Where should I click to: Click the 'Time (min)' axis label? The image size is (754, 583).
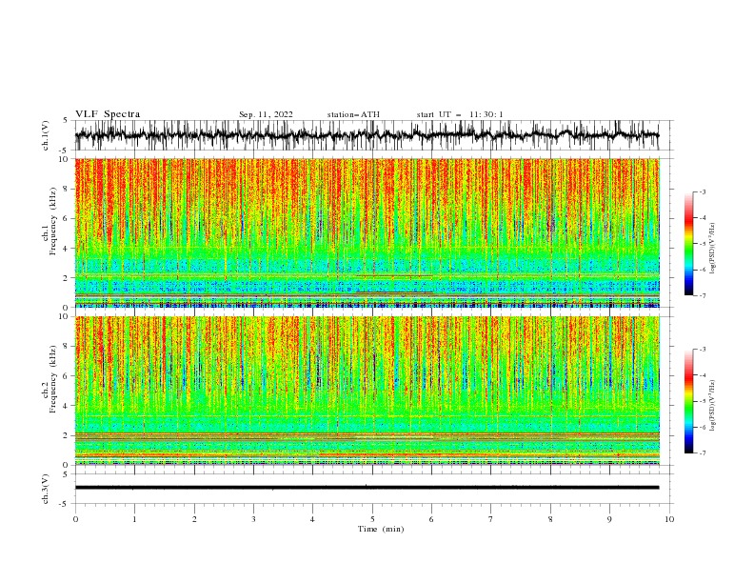pos(381,529)
